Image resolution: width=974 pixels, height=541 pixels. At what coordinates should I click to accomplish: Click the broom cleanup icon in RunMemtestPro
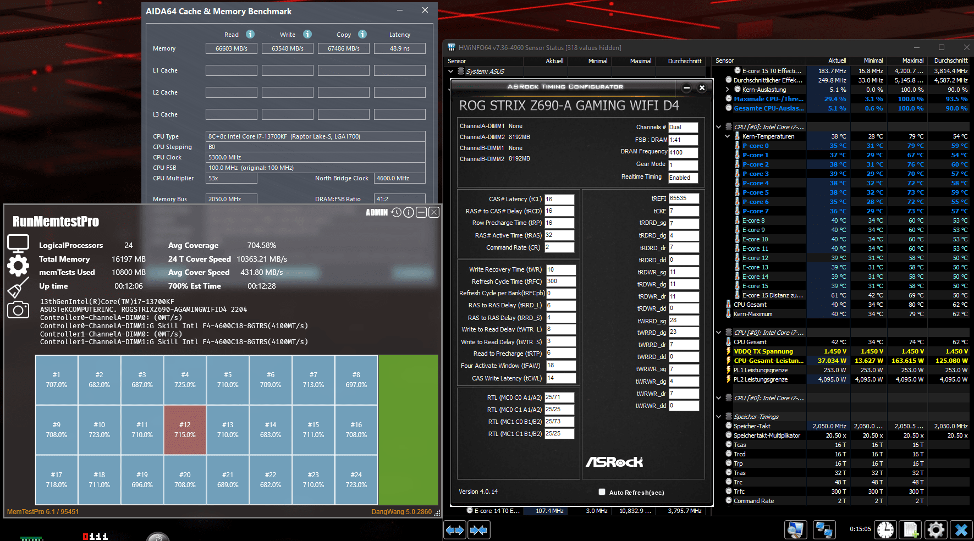(18, 288)
